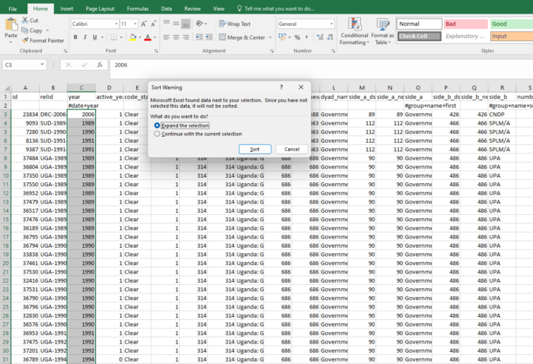Click the Sort Warning help question mark

coord(281,87)
